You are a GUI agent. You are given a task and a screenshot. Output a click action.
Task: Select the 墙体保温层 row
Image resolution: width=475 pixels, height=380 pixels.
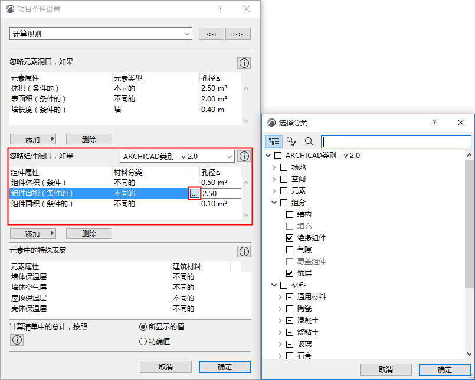(x=130, y=277)
